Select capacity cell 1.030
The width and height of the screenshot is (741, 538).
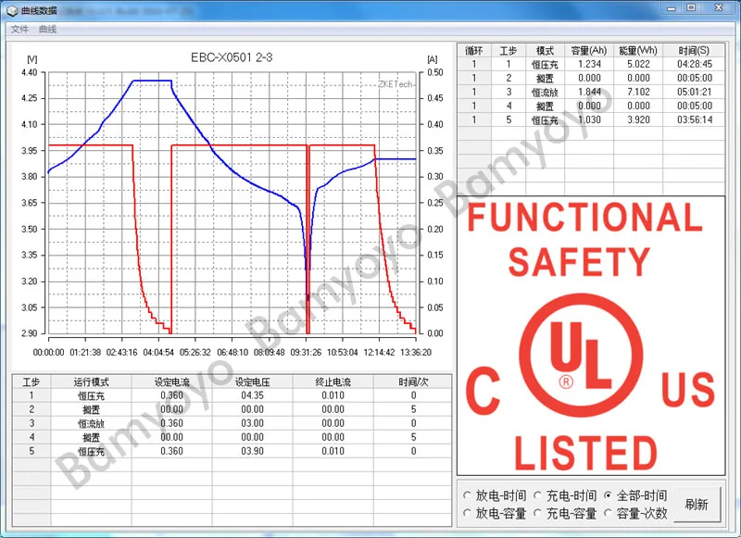tap(589, 120)
